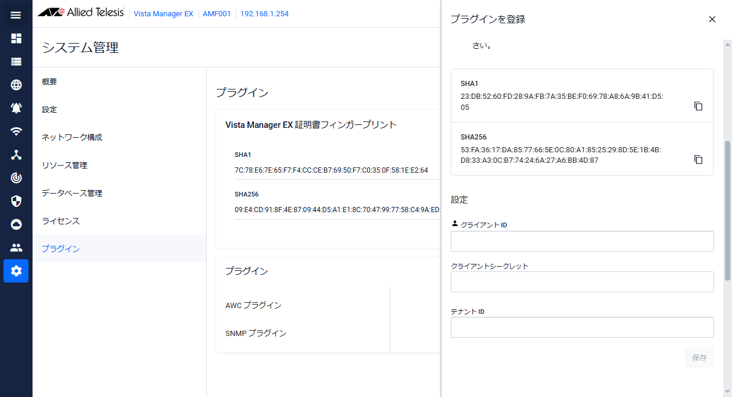Click the Vista Manager EX 証明書フィンガープリント heading

(311, 124)
